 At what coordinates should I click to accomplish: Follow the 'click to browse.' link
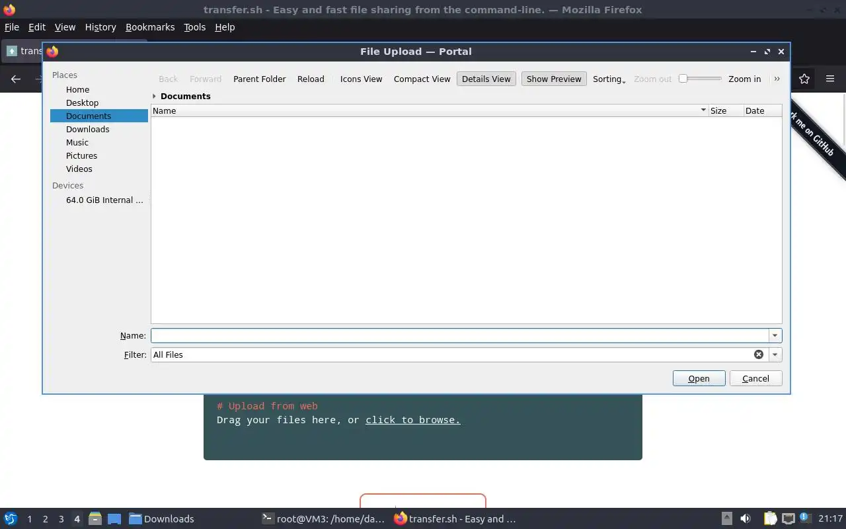[x=413, y=420]
